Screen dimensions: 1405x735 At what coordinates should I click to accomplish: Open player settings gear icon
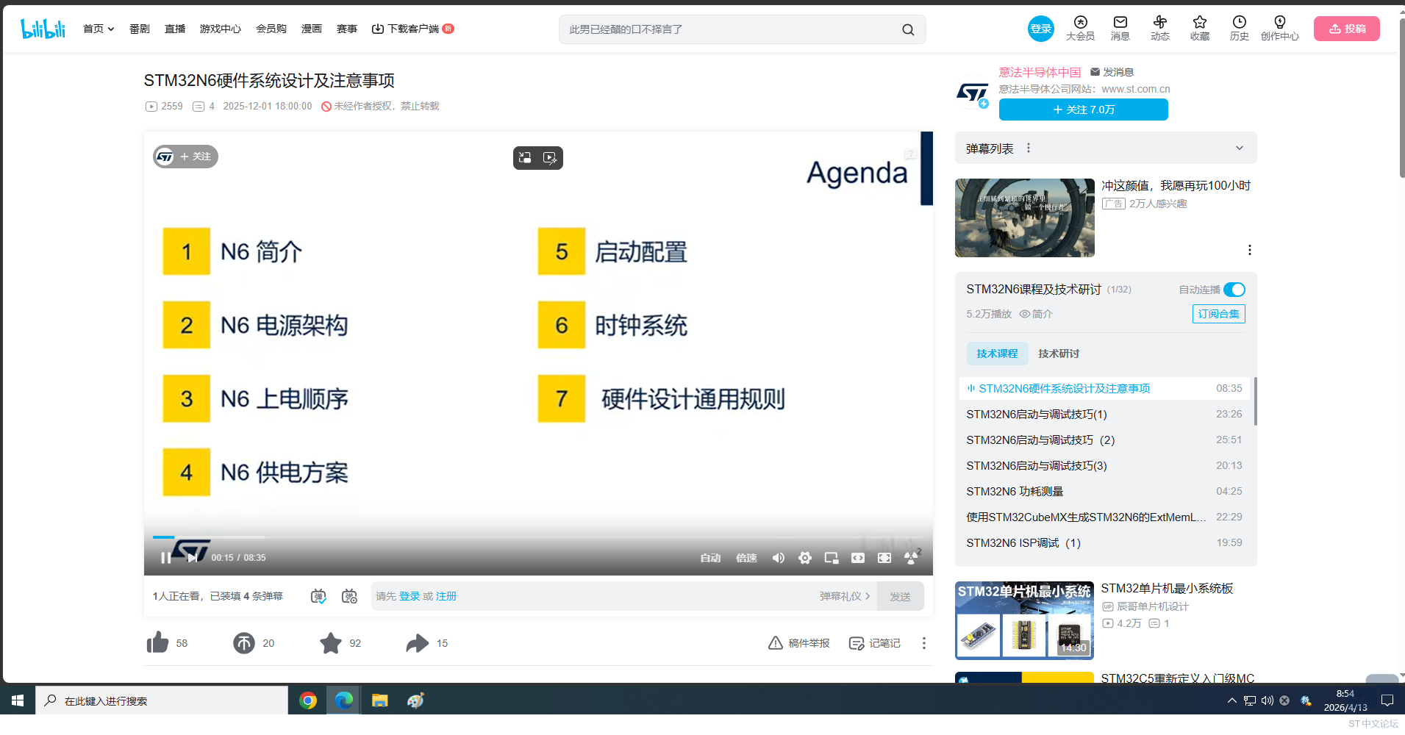pyautogui.click(x=805, y=558)
